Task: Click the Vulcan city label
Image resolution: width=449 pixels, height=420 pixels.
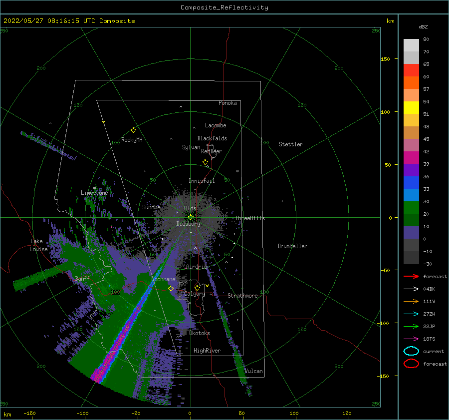Action: pyautogui.click(x=254, y=371)
